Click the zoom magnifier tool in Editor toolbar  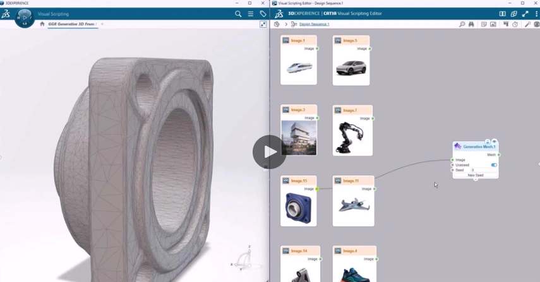click(x=462, y=24)
